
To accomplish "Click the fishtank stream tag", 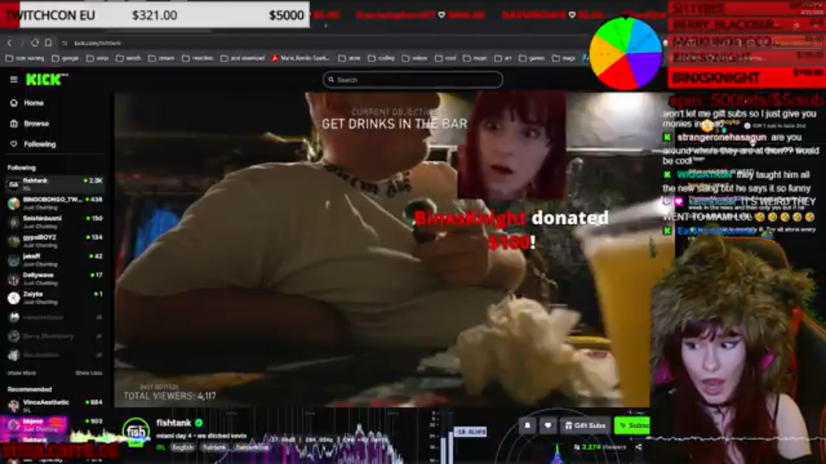I will [214, 447].
